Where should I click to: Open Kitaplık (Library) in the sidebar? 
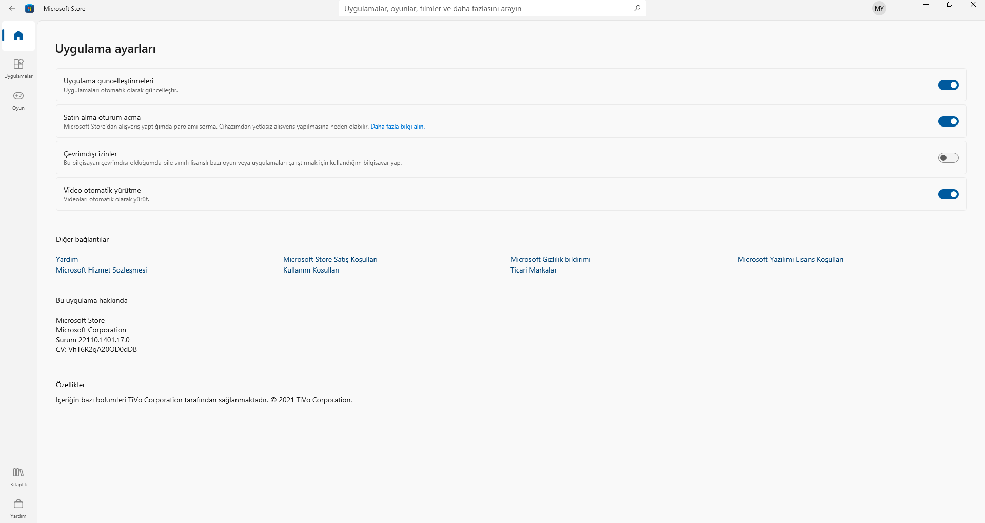18,477
